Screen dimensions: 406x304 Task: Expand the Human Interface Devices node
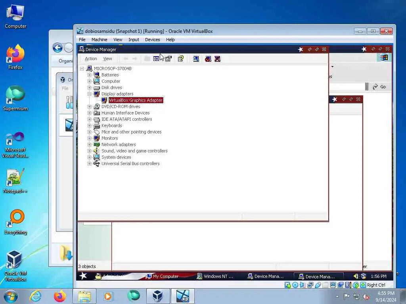(89, 113)
